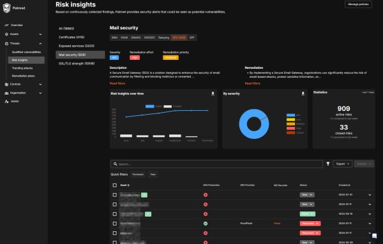Switch to the DMARC tab

pos(136,38)
